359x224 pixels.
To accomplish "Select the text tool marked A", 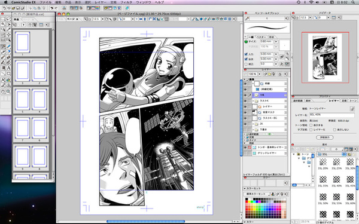I will pyautogui.click(x=8, y=68).
